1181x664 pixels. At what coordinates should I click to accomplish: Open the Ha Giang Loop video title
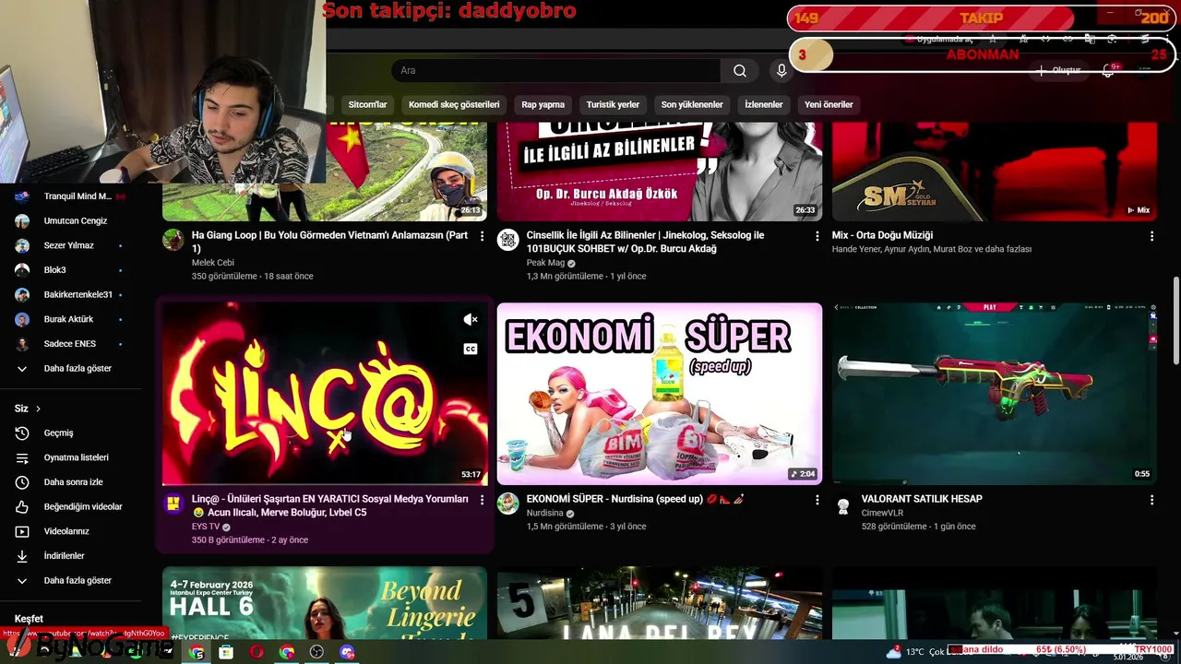click(x=329, y=242)
